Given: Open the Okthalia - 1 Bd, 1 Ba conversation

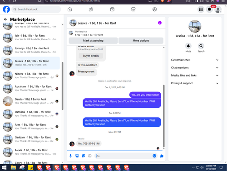Looking at the screenshot, I should click(x=30, y=114).
